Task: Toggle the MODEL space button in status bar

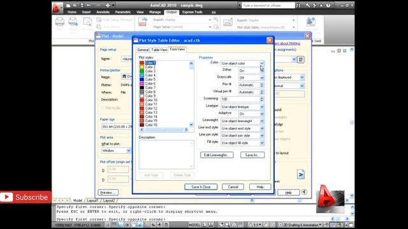Action: (194, 225)
